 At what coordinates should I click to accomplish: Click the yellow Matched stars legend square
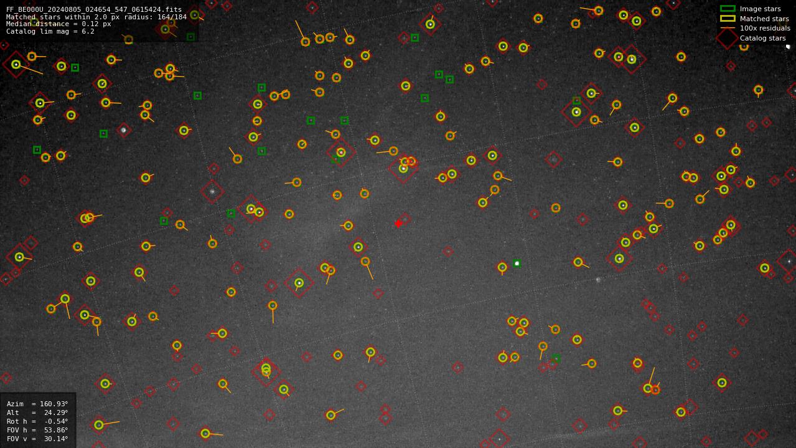(x=728, y=19)
